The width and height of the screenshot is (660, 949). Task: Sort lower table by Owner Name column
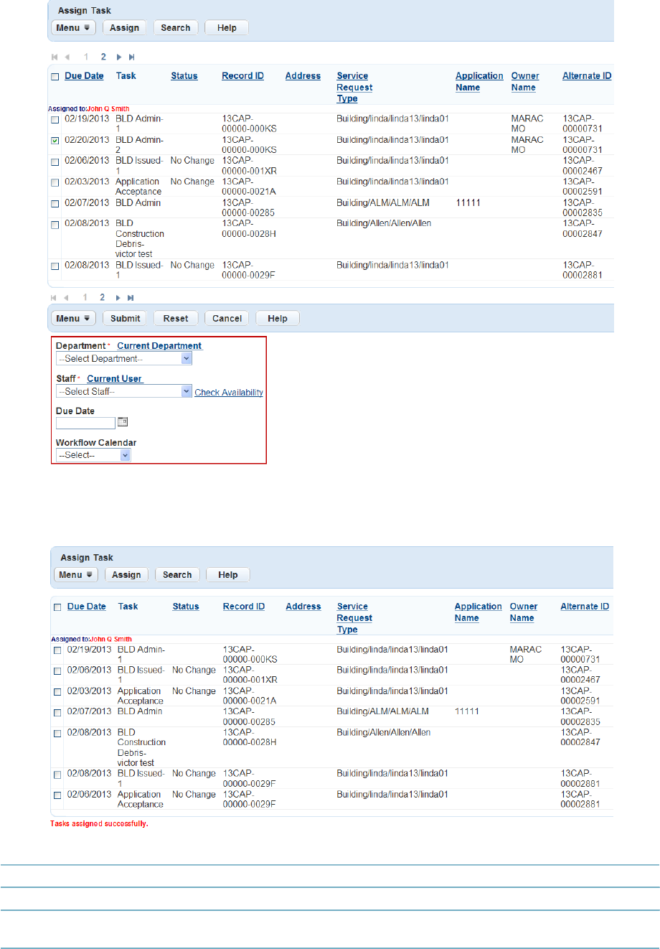(524, 612)
